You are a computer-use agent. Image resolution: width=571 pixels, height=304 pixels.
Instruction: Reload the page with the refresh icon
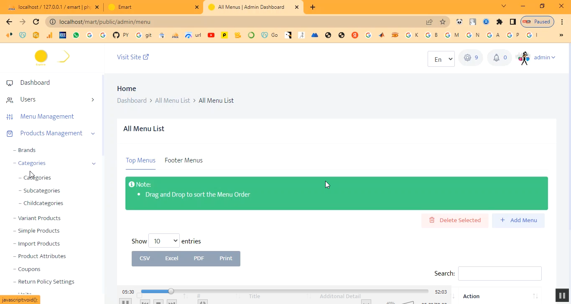[x=36, y=22]
